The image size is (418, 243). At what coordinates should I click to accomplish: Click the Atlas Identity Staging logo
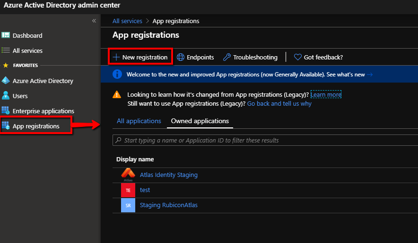pyautogui.click(x=128, y=175)
